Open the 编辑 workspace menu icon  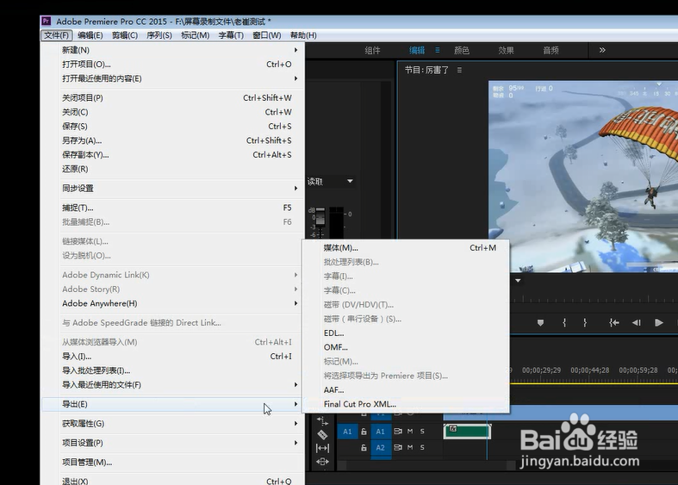click(438, 50)
